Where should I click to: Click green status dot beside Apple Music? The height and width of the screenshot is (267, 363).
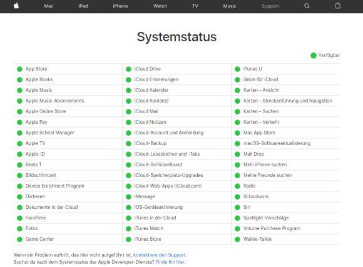point(19,90)
